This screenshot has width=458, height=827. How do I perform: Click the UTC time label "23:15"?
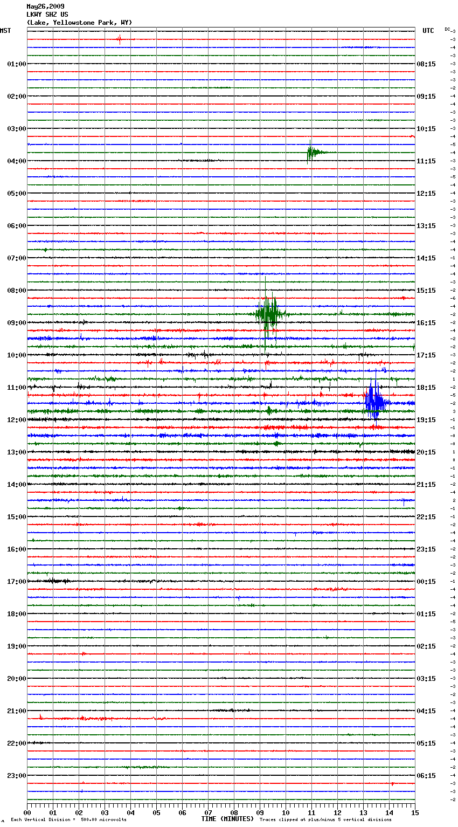point(426,549)
